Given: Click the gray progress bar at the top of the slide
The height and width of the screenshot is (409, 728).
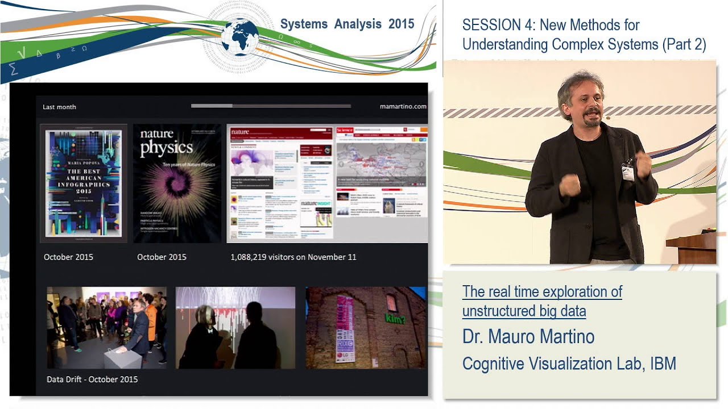Looking at the screenshot, I should click(x=271, y=106).
